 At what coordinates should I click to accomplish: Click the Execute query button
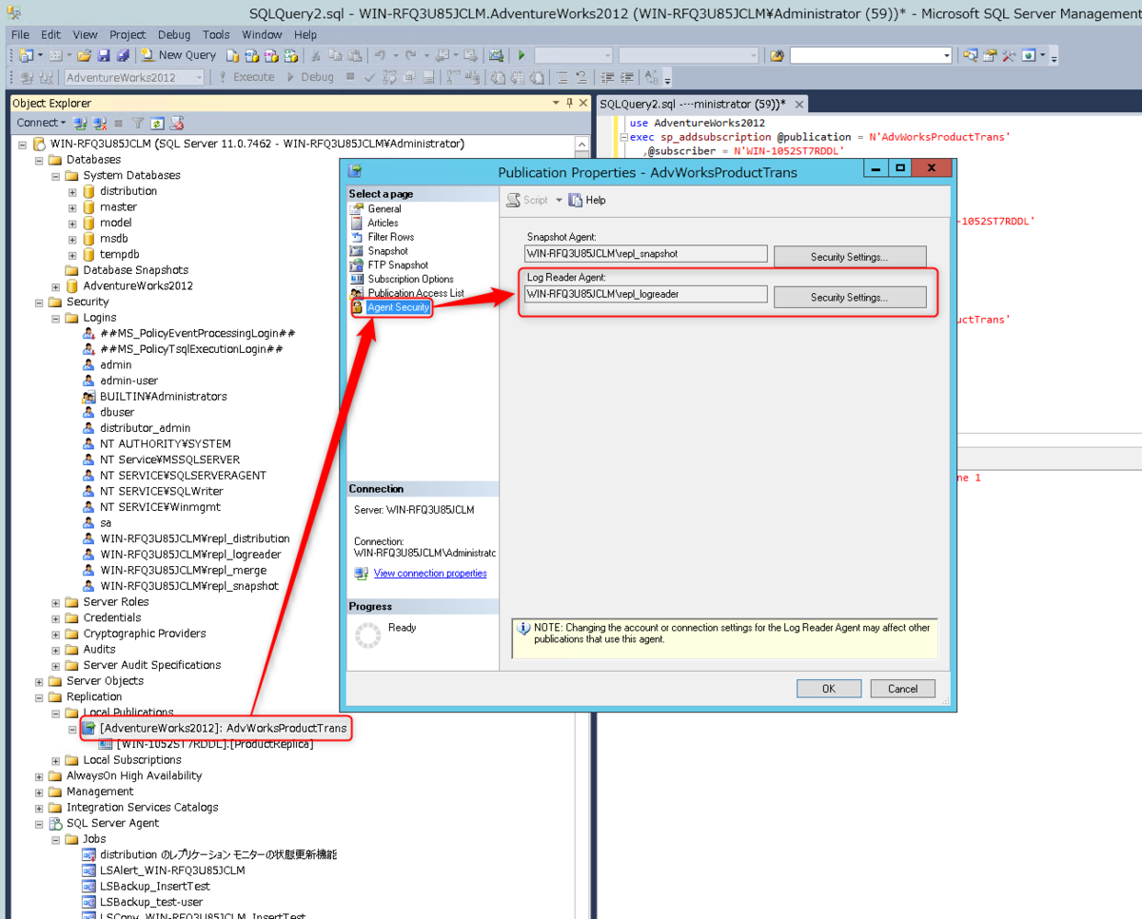point(246,77)
